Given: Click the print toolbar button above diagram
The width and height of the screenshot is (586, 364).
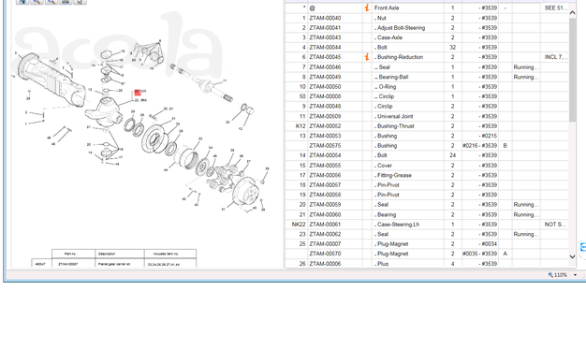Looking at the screenshot, I should pyautogui.click(x=66, y=2).
